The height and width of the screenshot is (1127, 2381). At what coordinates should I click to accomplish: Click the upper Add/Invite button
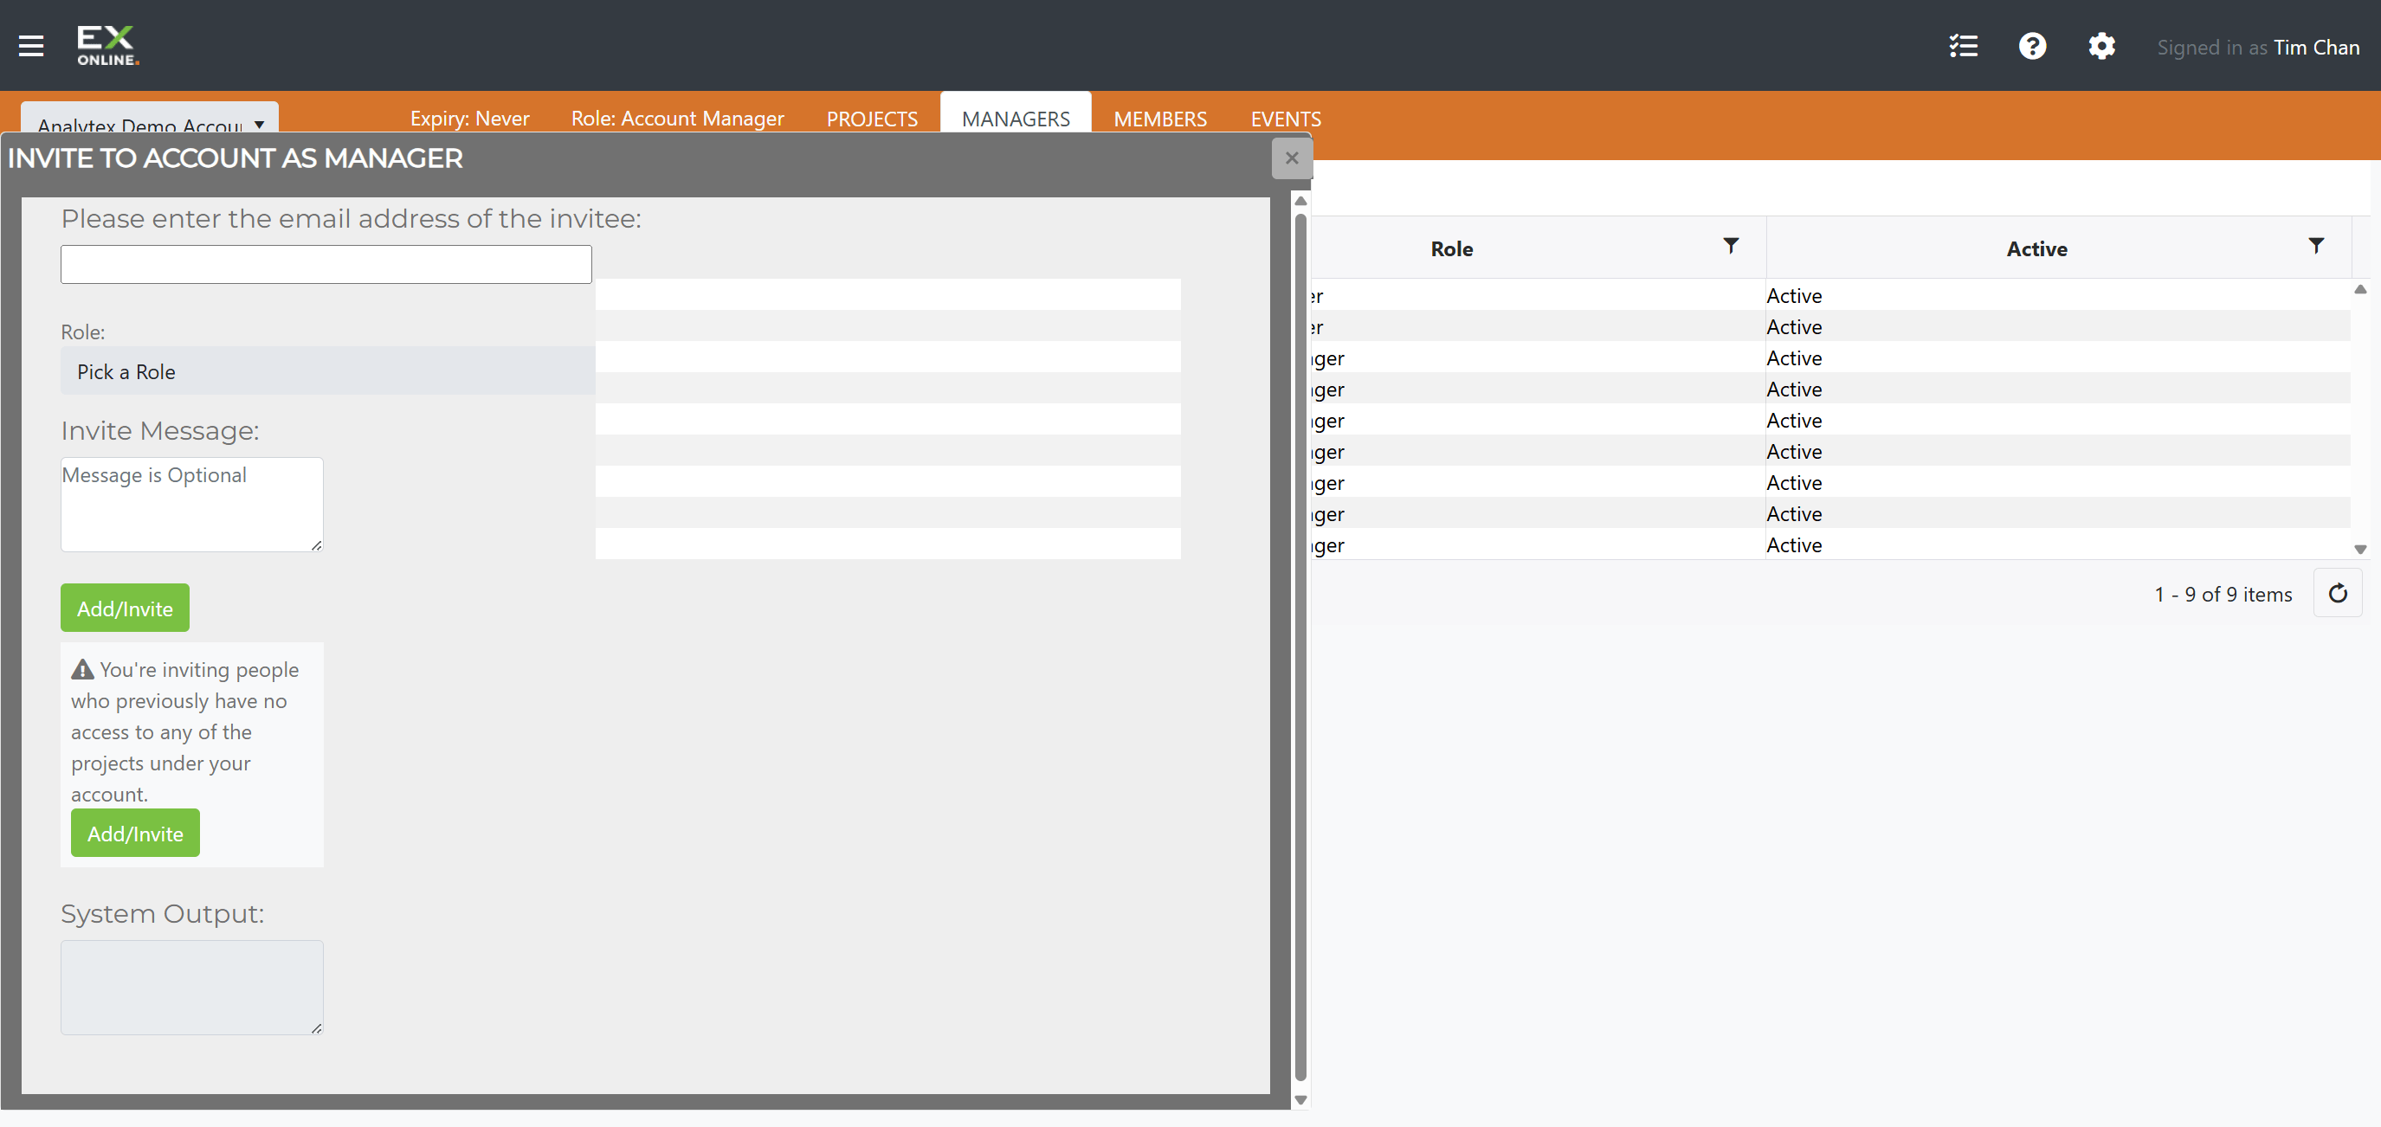[x=125, y=608]
